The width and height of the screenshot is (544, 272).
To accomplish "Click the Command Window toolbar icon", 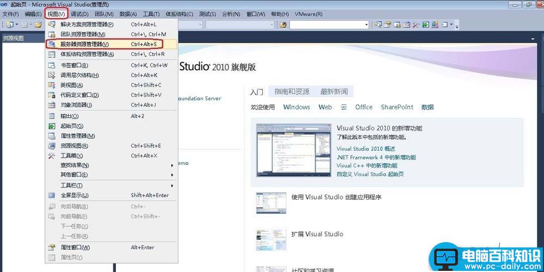I will click(444, 24).
